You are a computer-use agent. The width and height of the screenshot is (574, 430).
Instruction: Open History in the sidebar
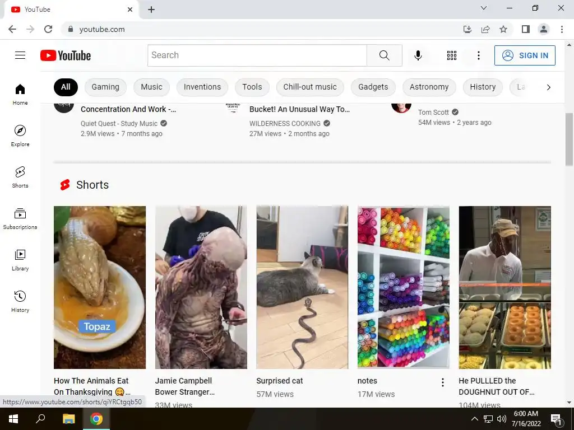pyautogui.click(x=20, y=301)
